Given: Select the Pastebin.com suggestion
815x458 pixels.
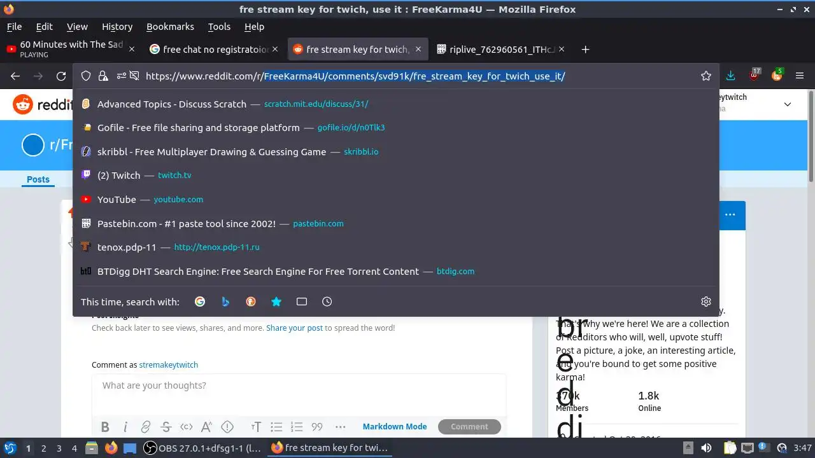Looking at the screenshot, I should 396,223.
